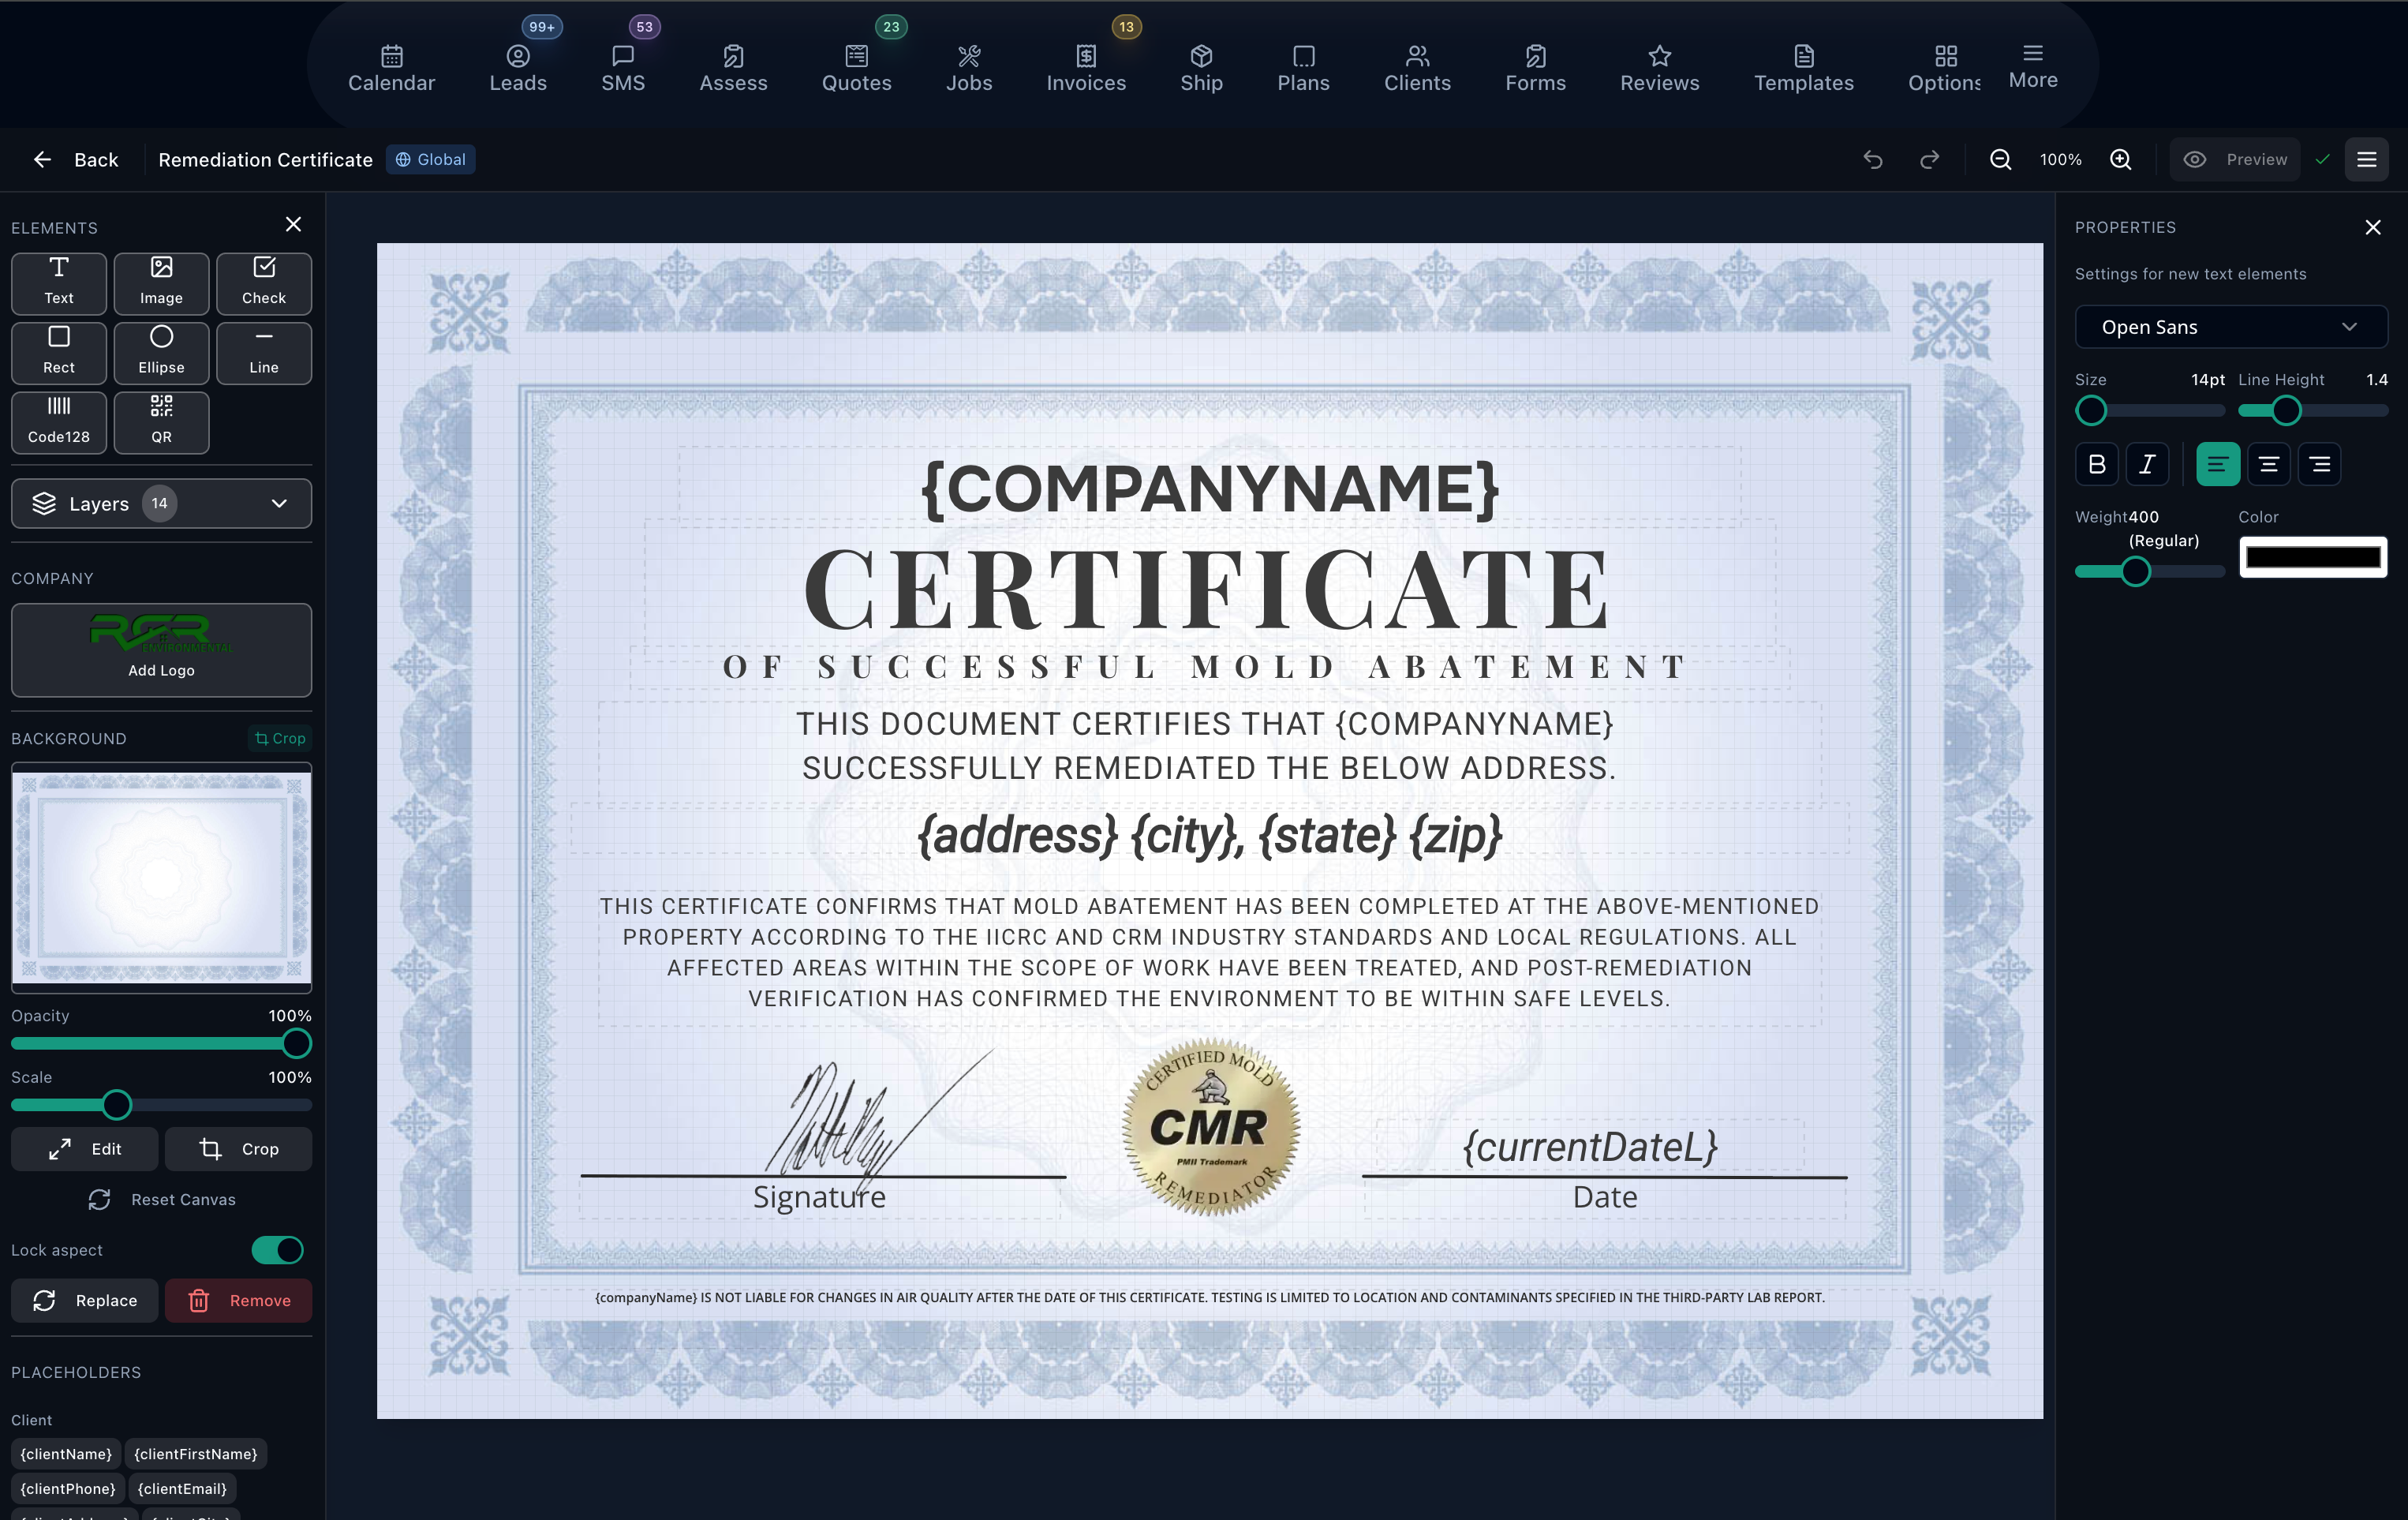Add a QR code element
2408x1520 pixels.
[x=161, y=422]
